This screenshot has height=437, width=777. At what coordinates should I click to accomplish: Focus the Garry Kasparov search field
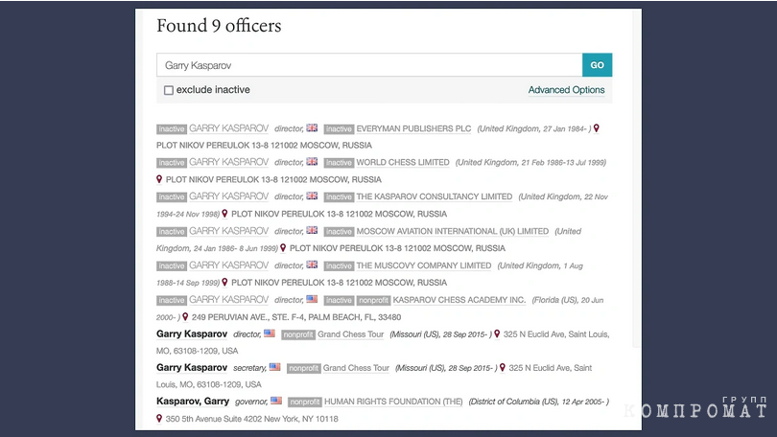tap(369, 65)
